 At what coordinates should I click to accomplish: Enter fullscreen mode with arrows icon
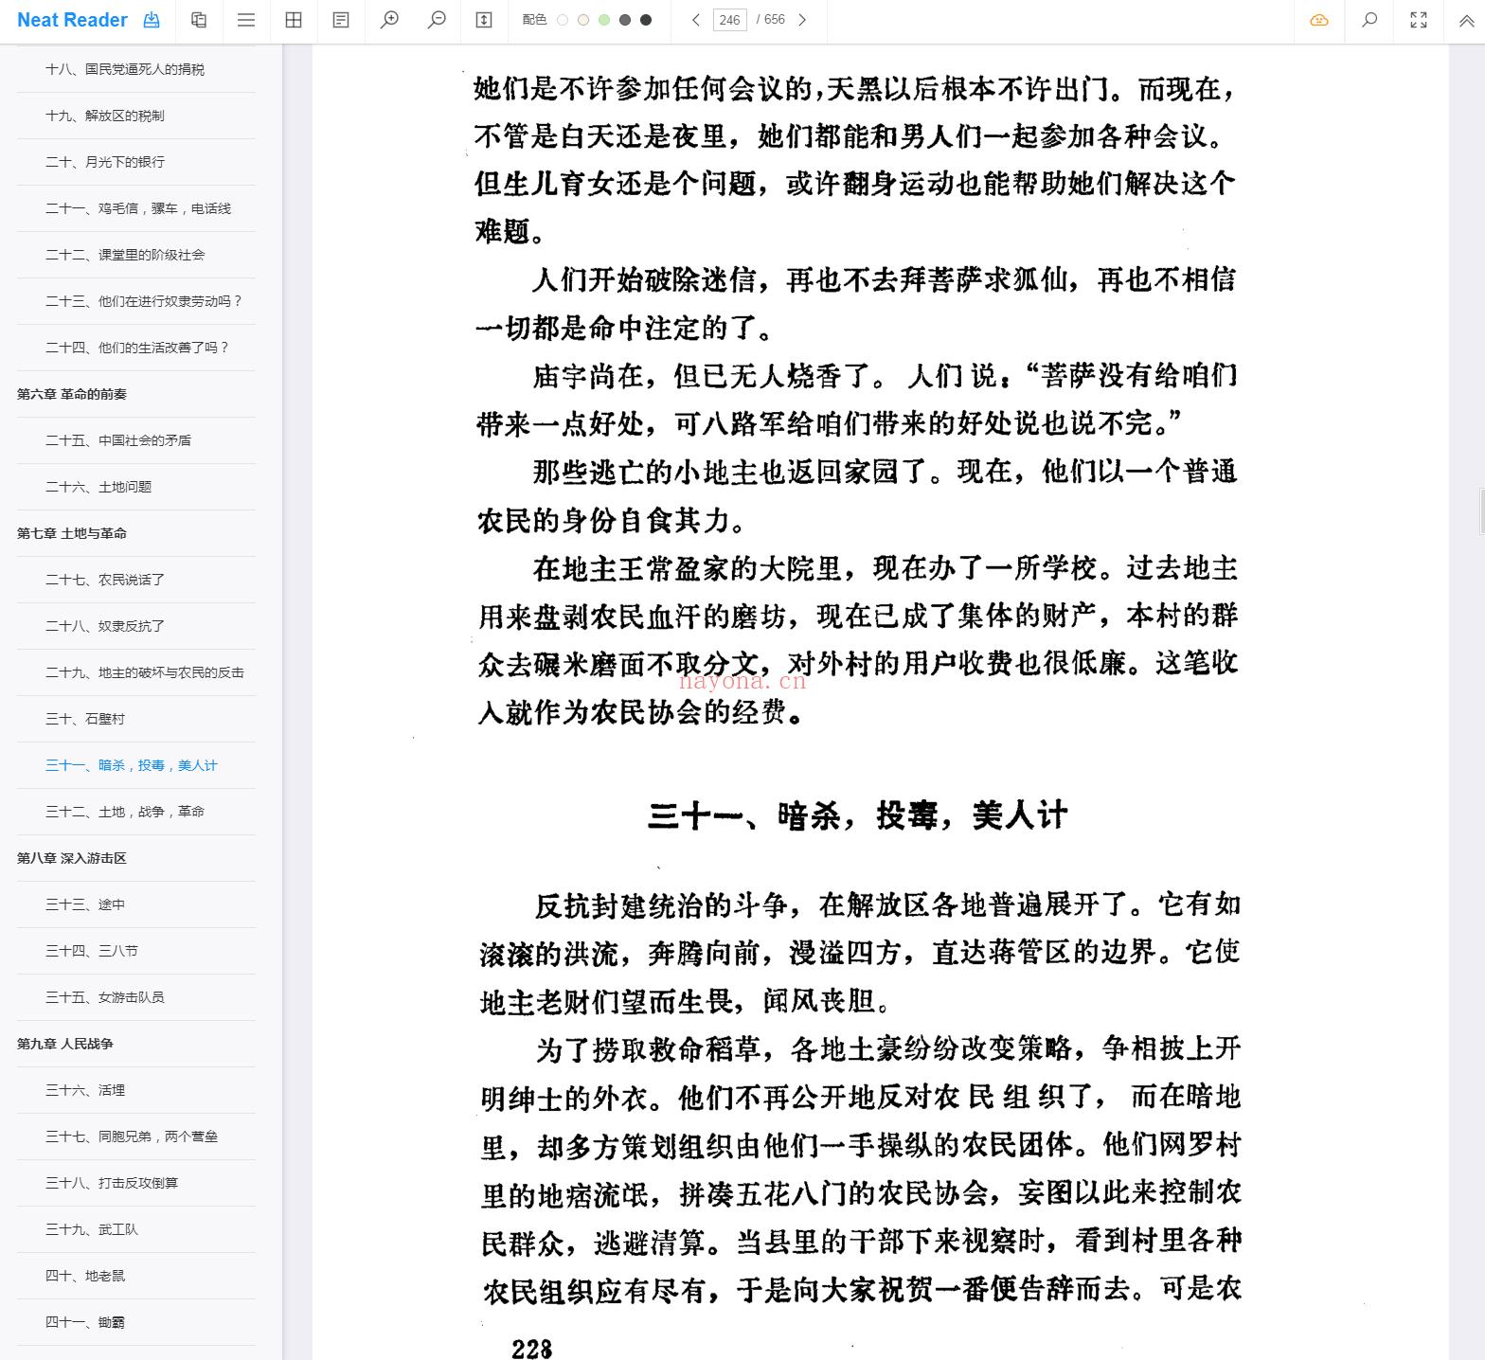(x=1419, y=20)
